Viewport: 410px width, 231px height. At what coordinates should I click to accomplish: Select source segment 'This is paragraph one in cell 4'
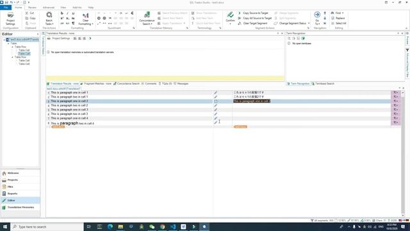tap(69, 118)
